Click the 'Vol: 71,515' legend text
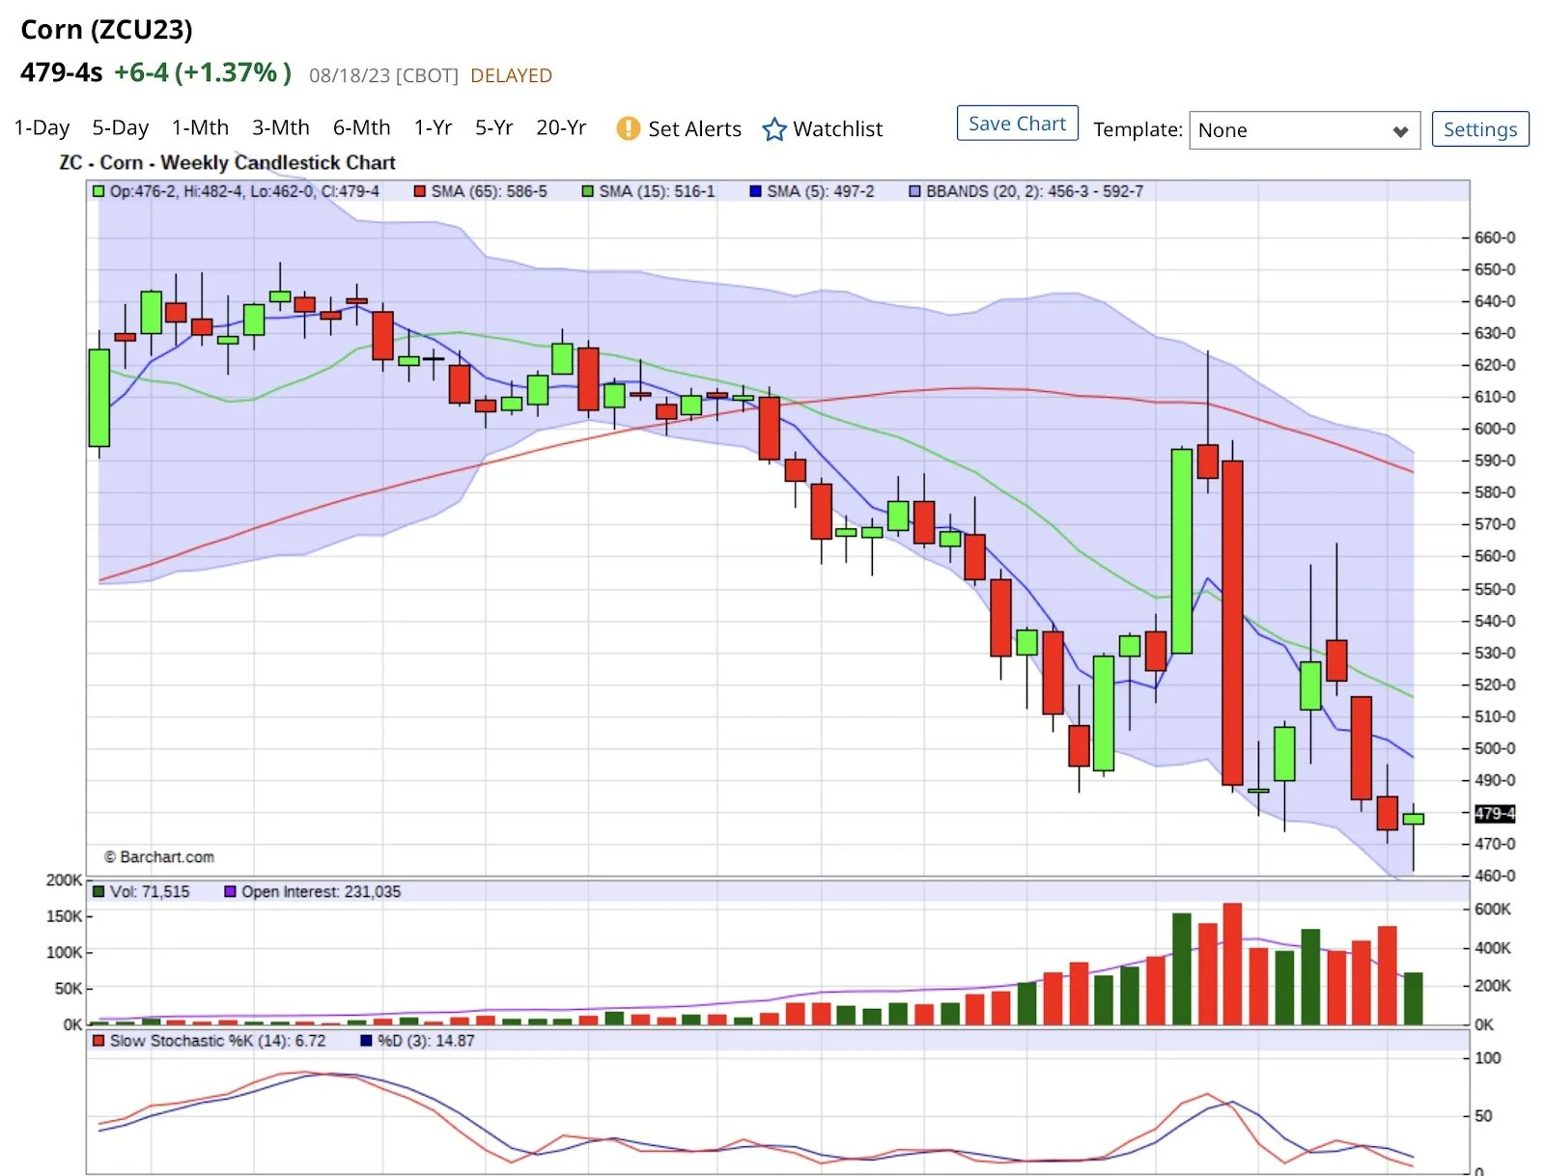Image resolution: width=1545 pixels, height=1176 pixels. tap(150, 891)
